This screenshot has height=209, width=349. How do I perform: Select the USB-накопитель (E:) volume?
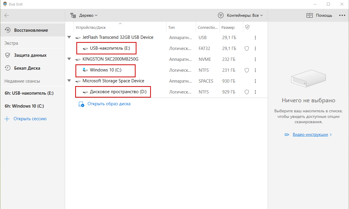click(x=110, y=48)
